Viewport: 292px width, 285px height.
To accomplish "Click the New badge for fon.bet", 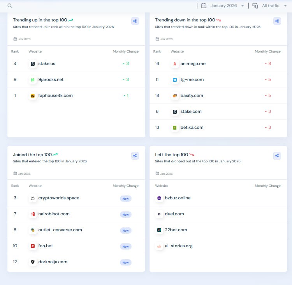I will pos(125,246).
